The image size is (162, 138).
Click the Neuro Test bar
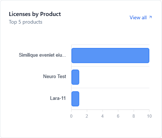point(75,77)
